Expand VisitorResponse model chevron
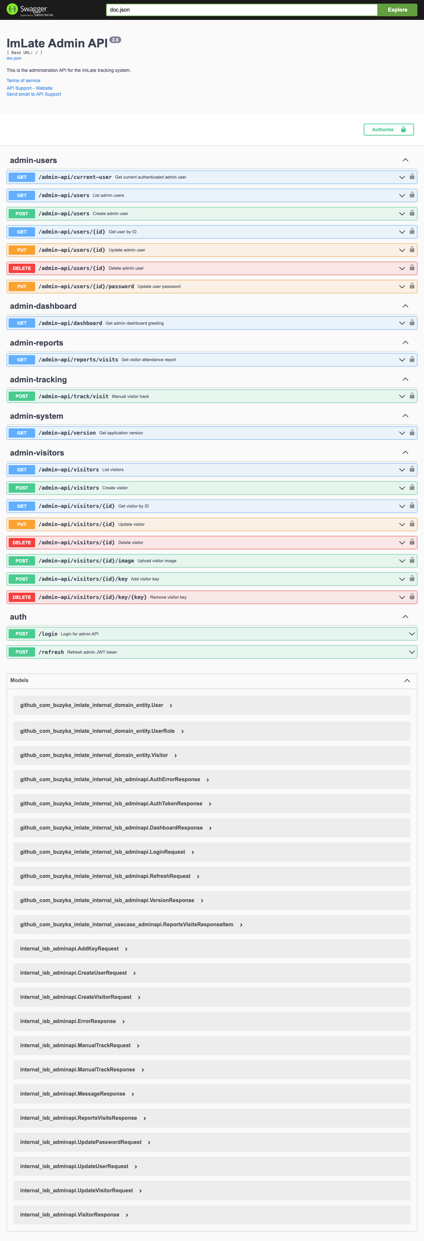The width and height of the screenshot is (424, 1241). tap(127, 1215)
